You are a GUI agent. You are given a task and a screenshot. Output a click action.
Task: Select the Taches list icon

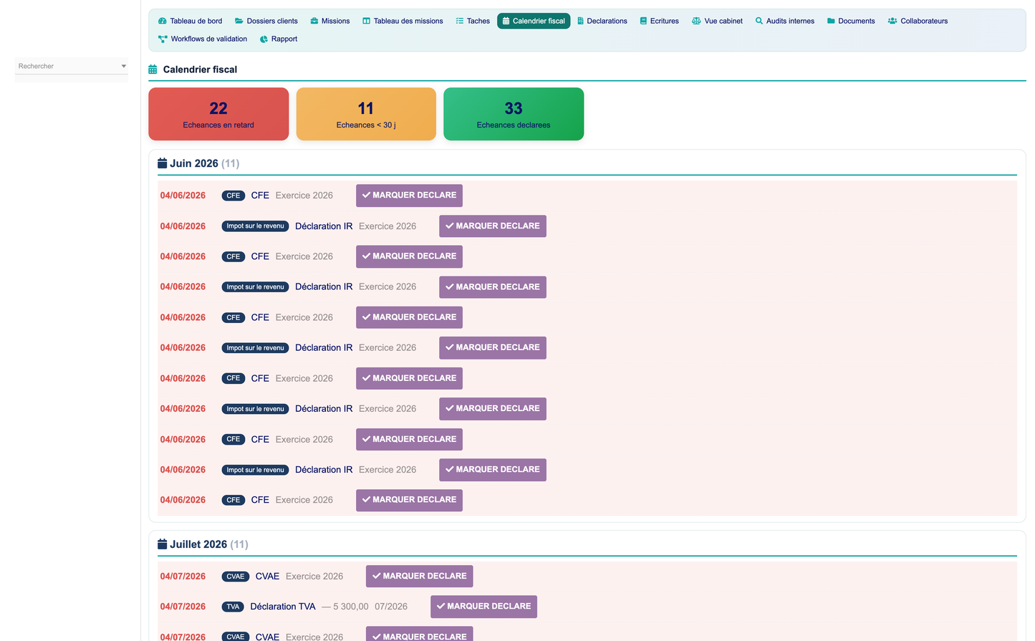coord(460,21)
